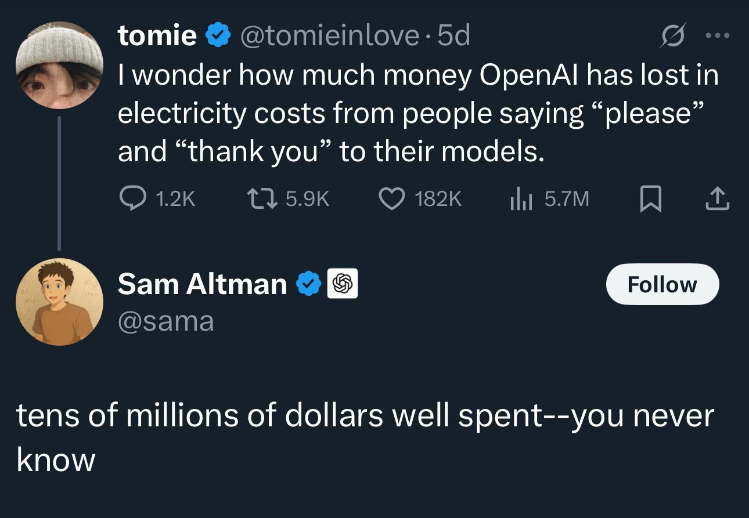749x518 pixels.
Task: Follow Sam Altman
Action: click(x=662, y=284)
